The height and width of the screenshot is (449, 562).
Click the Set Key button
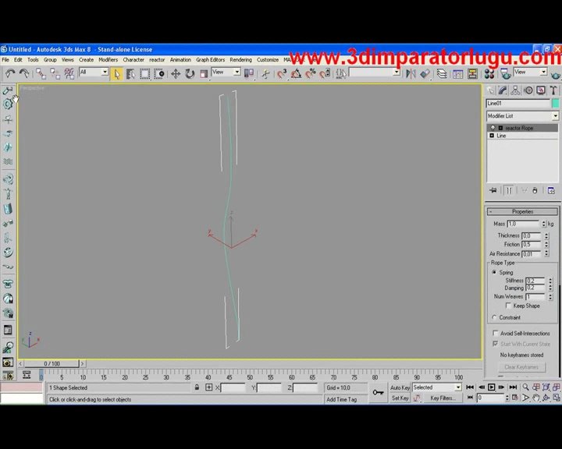coord(400,398)
